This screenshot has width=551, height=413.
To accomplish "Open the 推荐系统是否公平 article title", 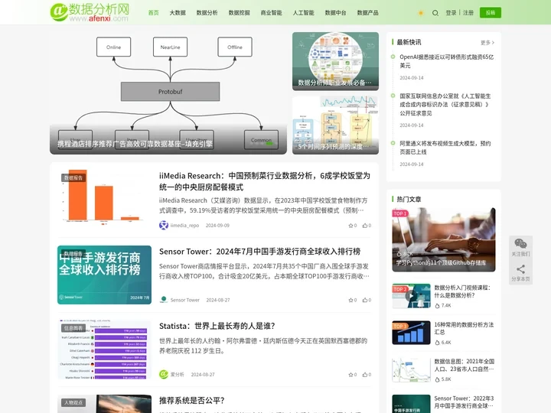I will click(x=191, y=400).
